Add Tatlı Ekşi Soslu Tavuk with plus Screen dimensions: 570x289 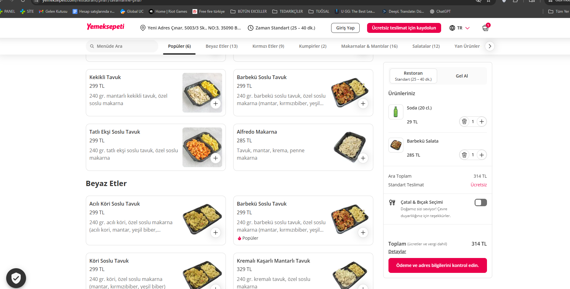click(x=216, y=158)
